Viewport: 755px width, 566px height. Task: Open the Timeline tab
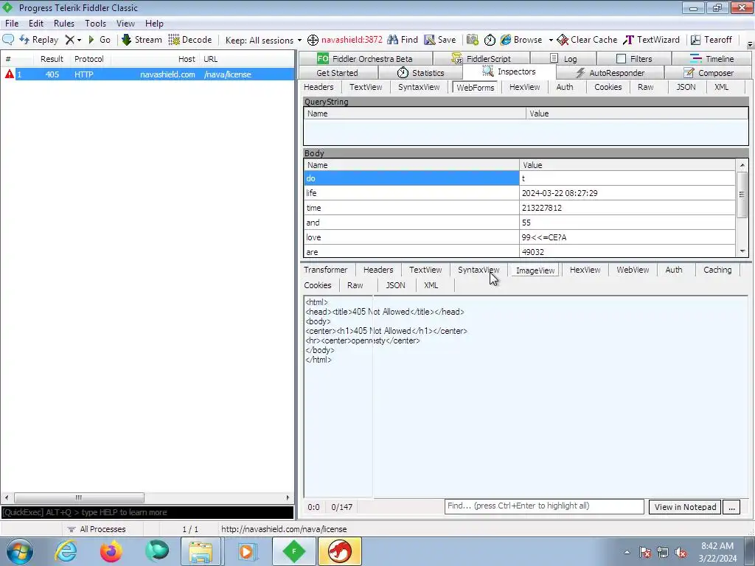[711, 59]
